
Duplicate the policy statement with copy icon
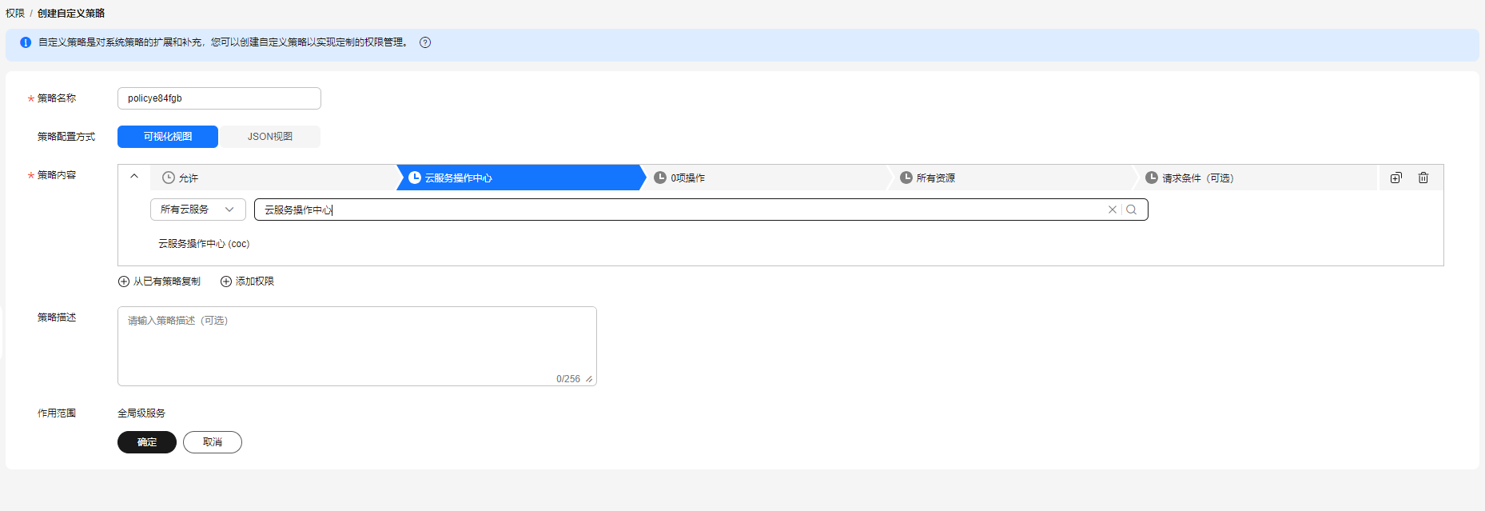1395,178
